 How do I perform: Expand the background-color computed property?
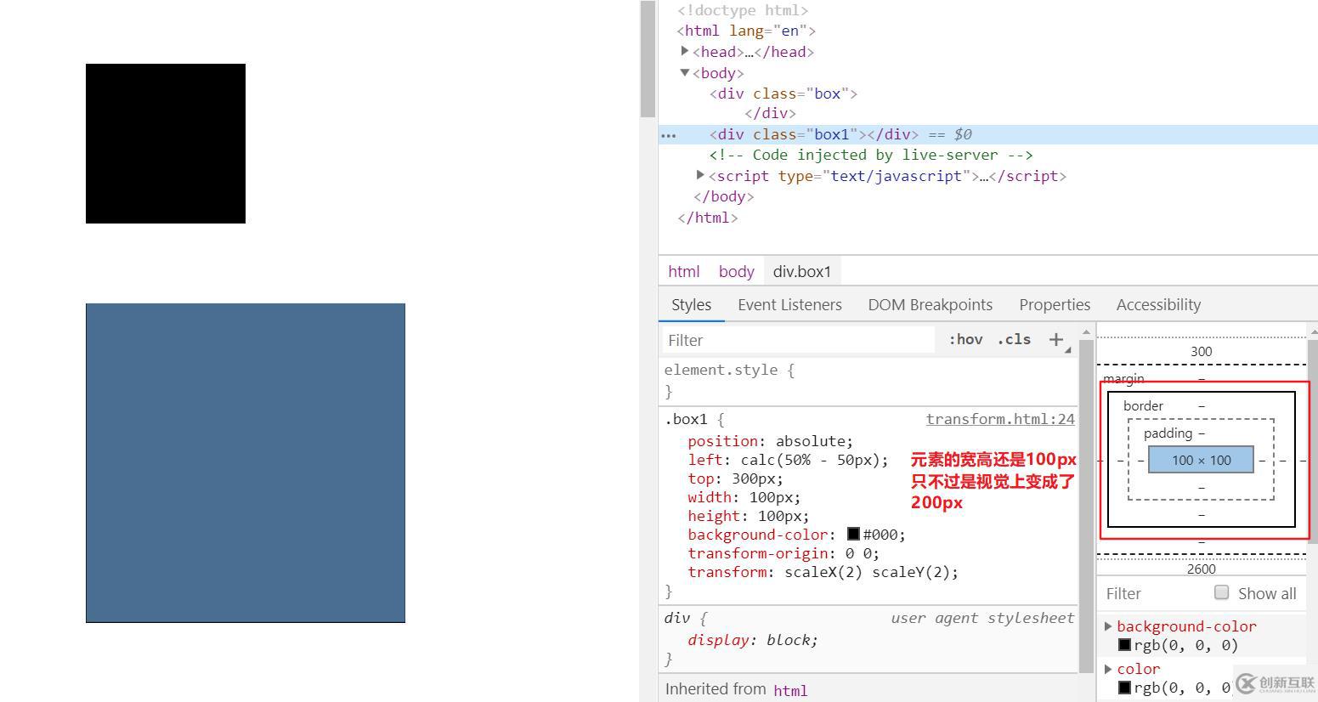[x=1109, y=626]
